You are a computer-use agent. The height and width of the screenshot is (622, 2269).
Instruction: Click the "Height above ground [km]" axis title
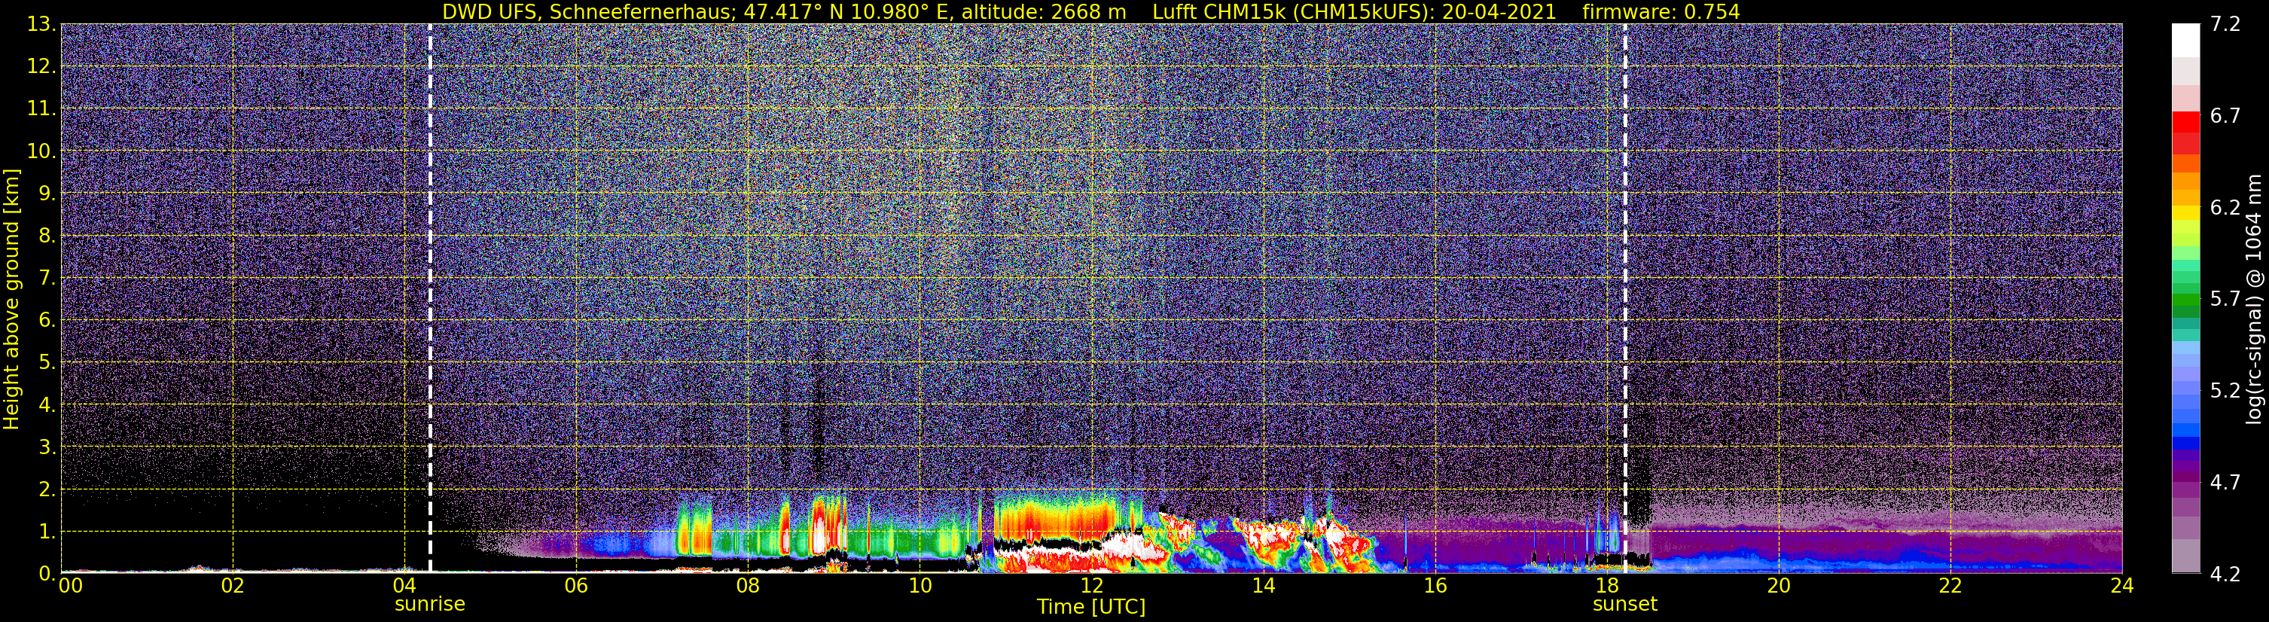pyautogui.click(x=11, y=299)
